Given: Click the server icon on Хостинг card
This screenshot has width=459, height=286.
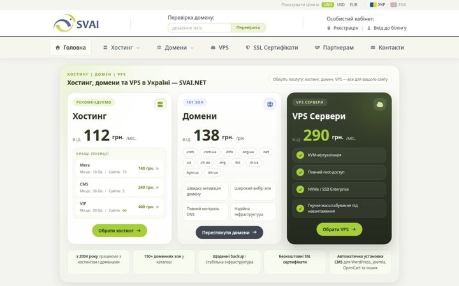Looking at the screenshot, I should click(x=160, y=104).
